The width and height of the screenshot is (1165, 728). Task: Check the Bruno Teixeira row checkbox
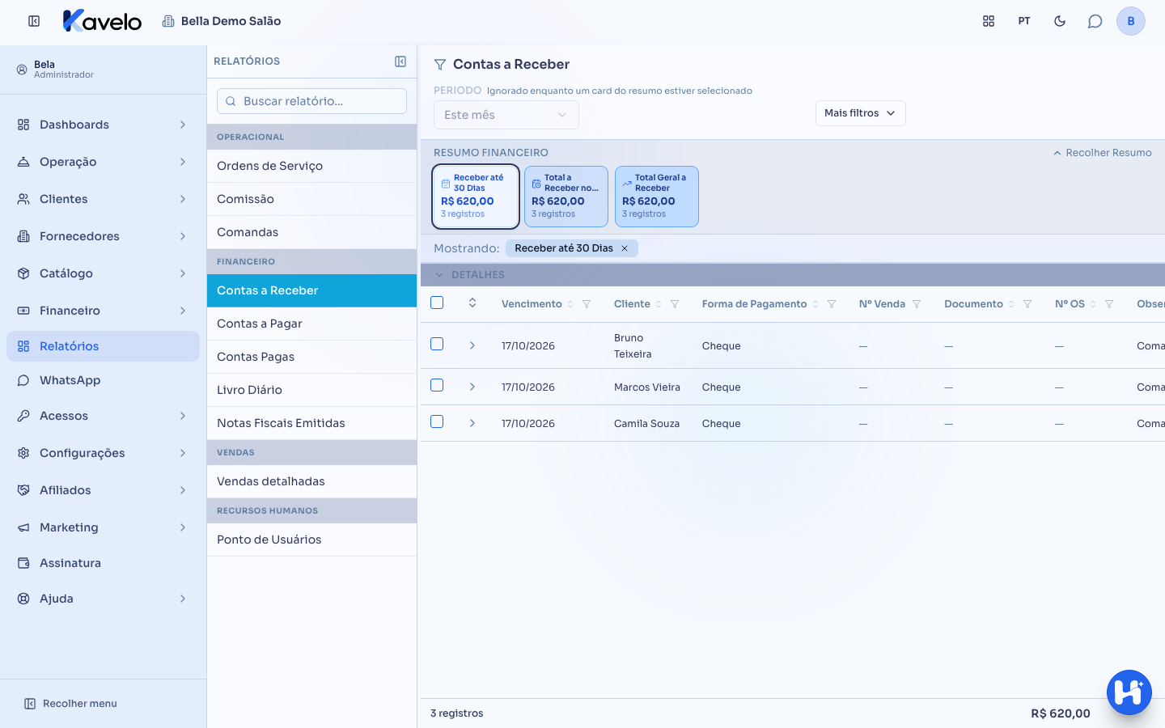437,344
